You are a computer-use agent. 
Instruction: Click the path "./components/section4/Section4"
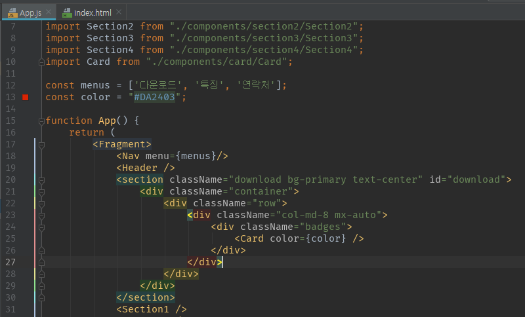pos(264,50)
